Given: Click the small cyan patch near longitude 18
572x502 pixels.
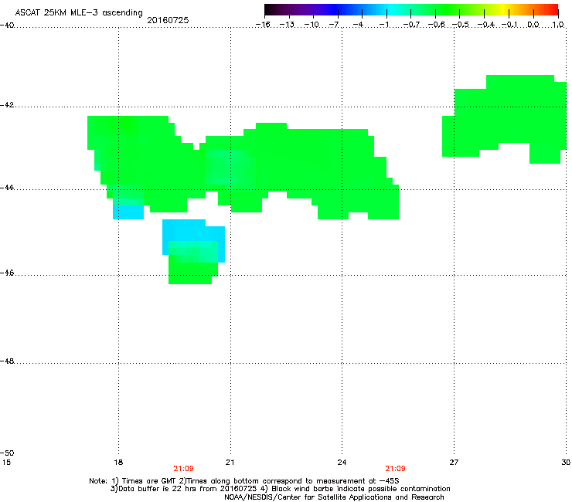Looking at the screenshot, I should (x=128, y=212).
